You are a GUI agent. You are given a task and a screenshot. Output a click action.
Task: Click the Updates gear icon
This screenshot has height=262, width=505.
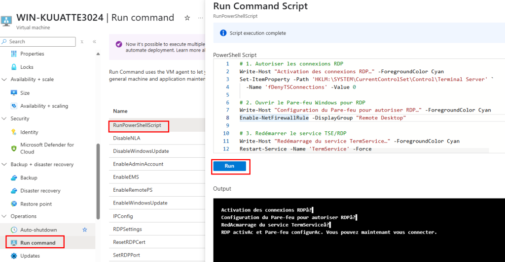[x=14, y=256]
